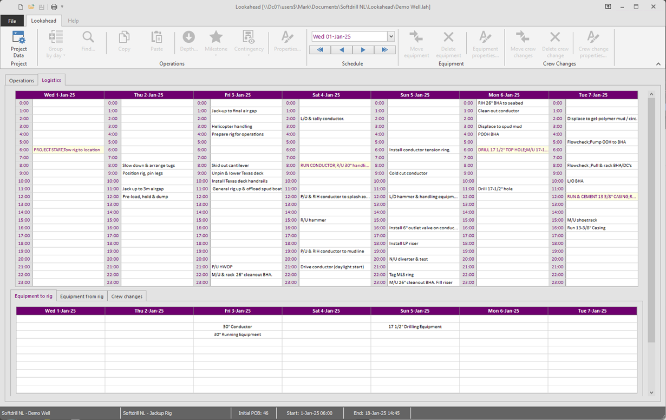Open the schedule date dropdown
666x420 pixels.
[x=391, y=37]
